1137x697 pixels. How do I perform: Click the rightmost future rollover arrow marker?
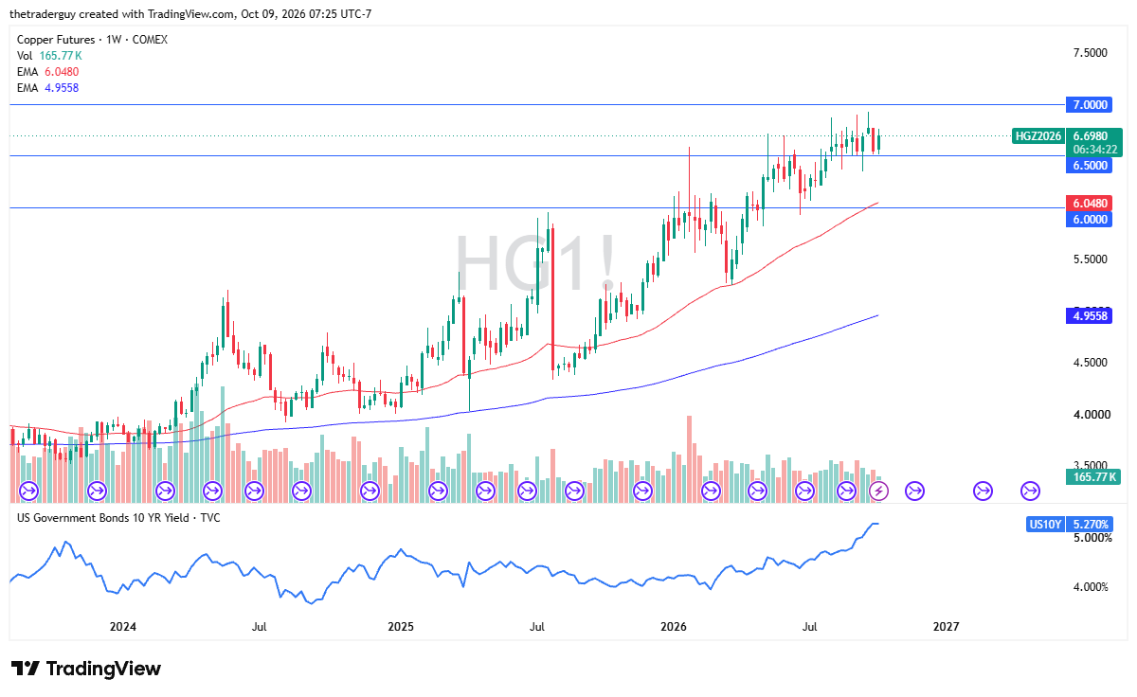tap(1031, 491)
